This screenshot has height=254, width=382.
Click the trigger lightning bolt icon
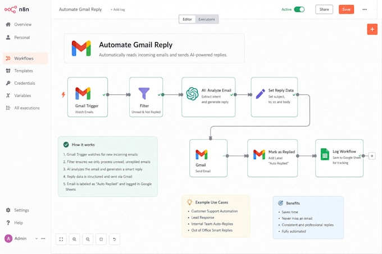point(63,95)
